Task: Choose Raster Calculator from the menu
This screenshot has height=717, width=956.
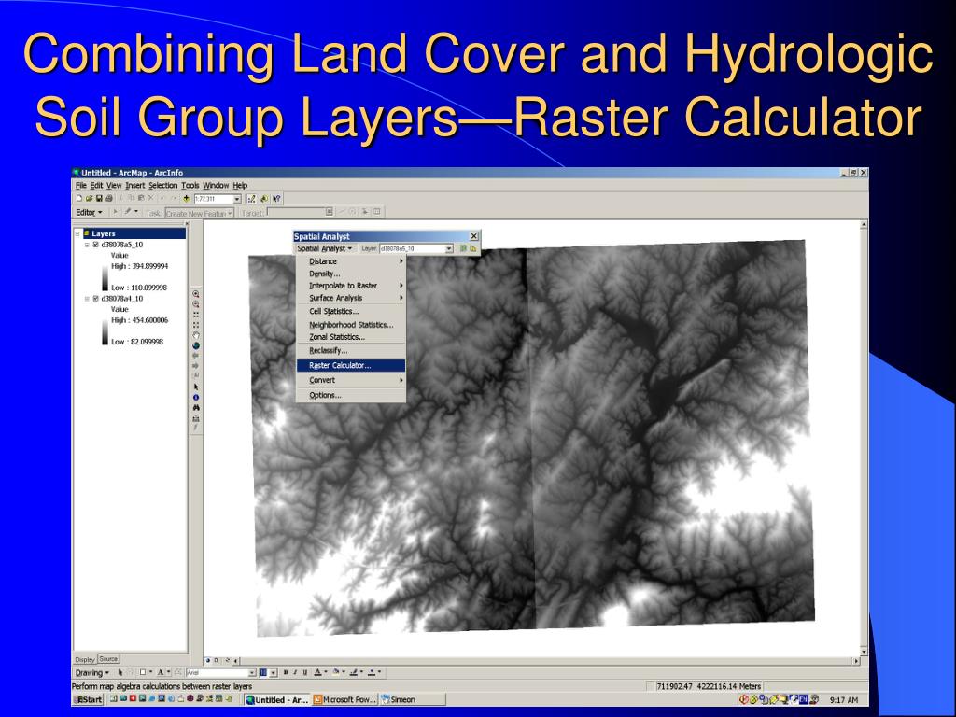Action: (351, 365)
